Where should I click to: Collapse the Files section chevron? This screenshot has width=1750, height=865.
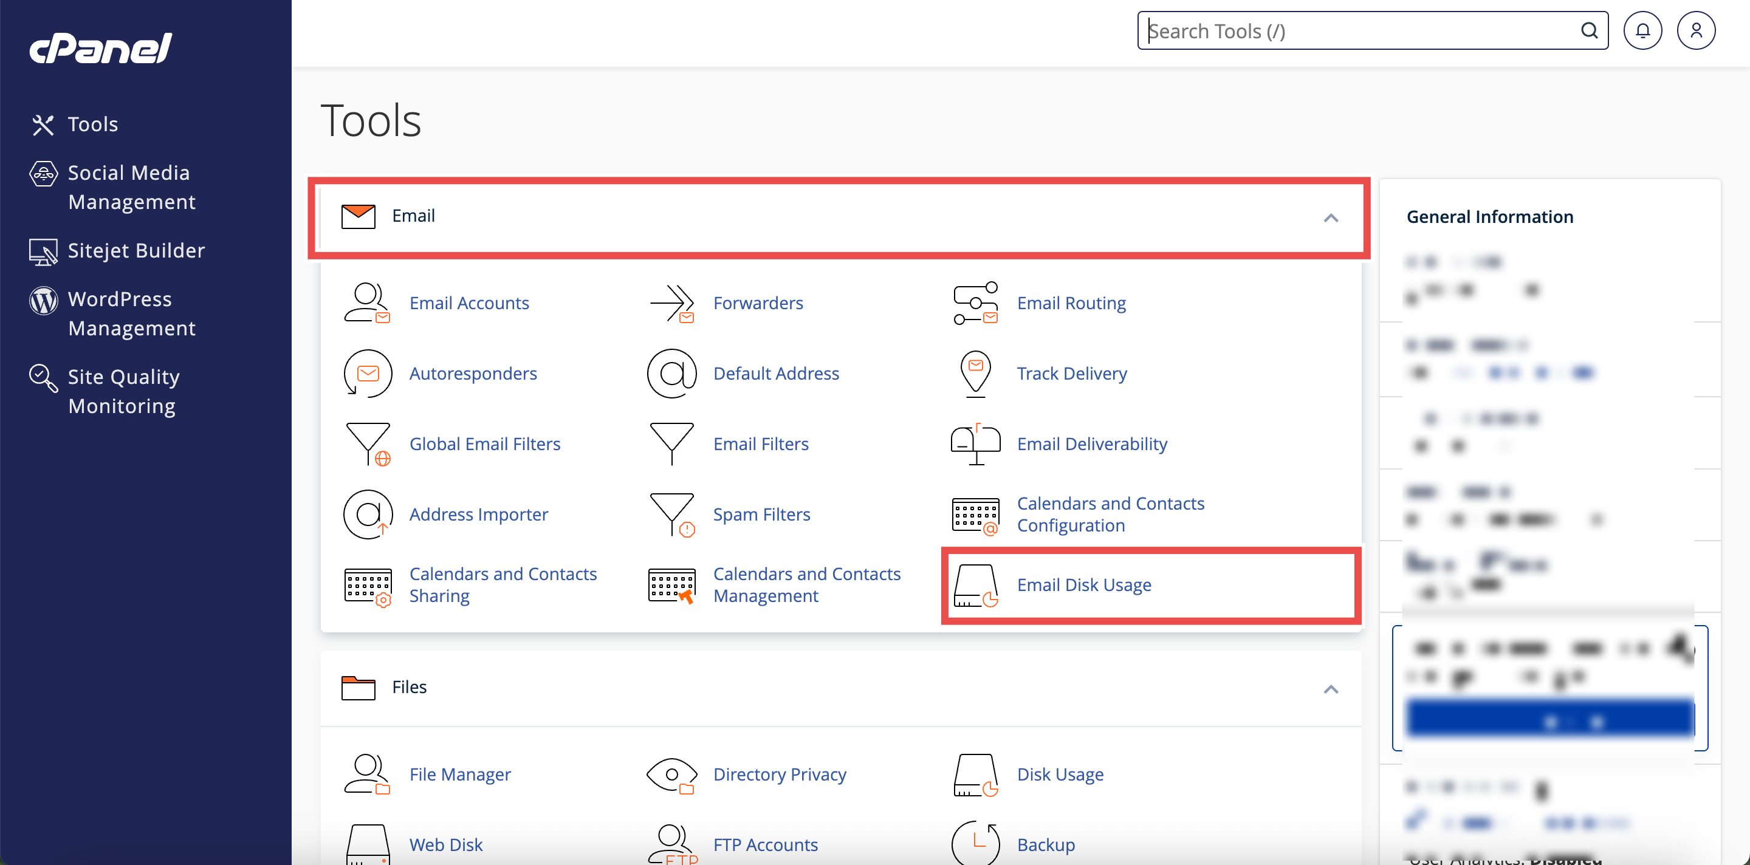point(1330,689)
